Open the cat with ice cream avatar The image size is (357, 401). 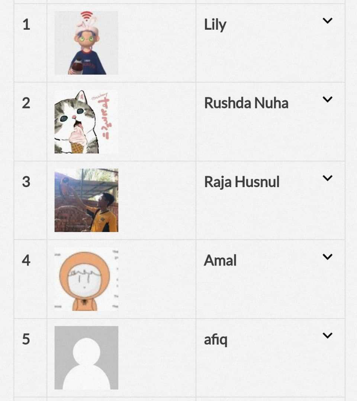(x=86, y=121)
